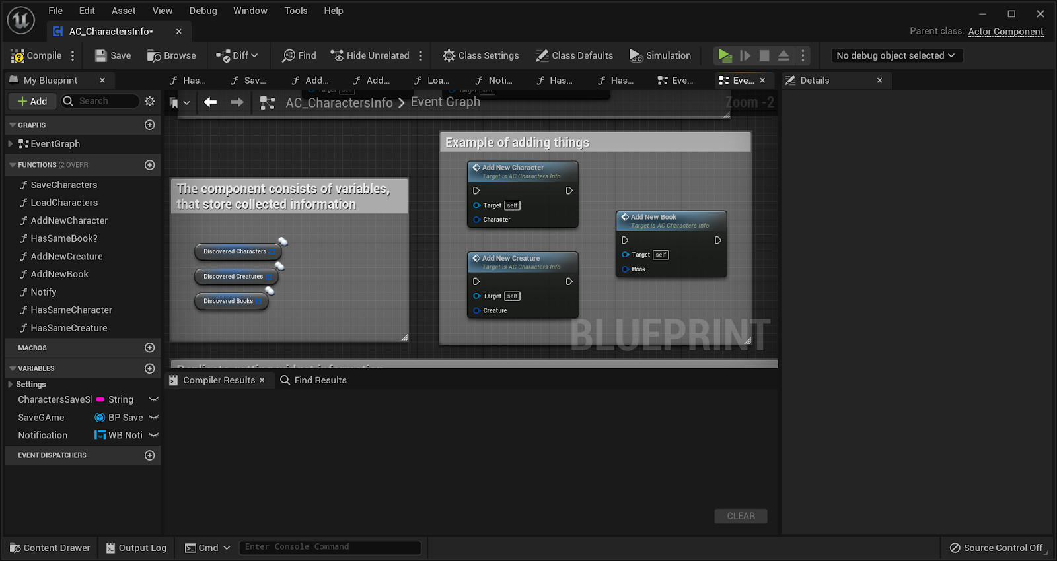Viewport: 1057px width, 561px height.
Task: Toggle visibility eye for CharactersSaveSl variable
Action: 154,399
